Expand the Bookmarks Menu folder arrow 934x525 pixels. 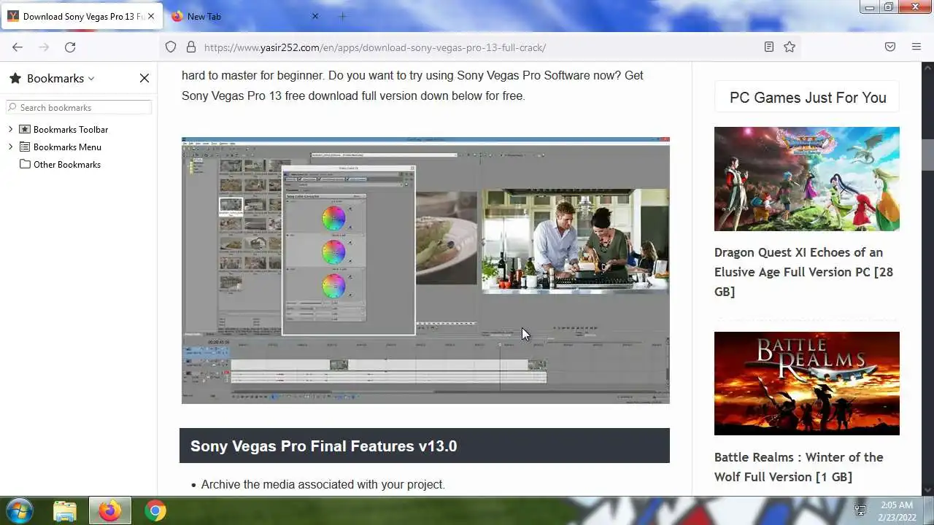coord(11,147)
